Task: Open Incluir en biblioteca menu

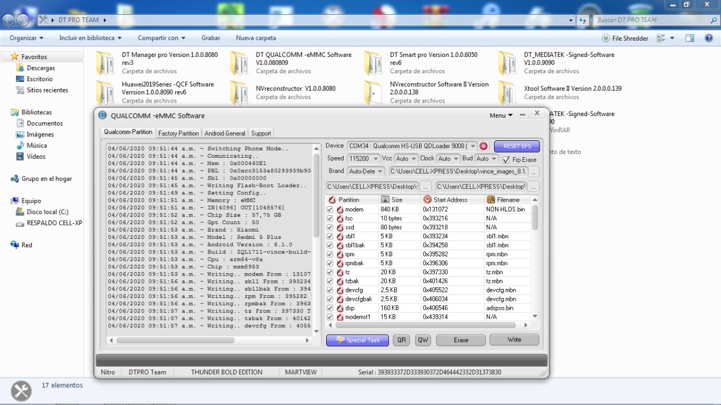Action: click(90, 38)
